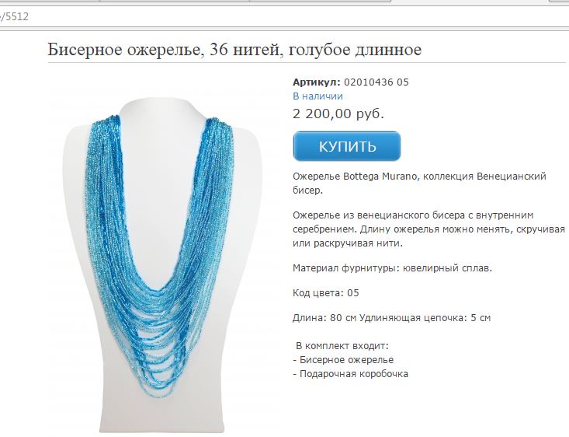Click the Бисерное ожерелье list item
569x437 pixels.
[x=343, y=360]
